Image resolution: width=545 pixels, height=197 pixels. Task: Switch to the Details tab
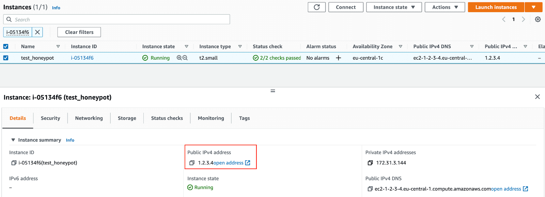click(18, 118)
